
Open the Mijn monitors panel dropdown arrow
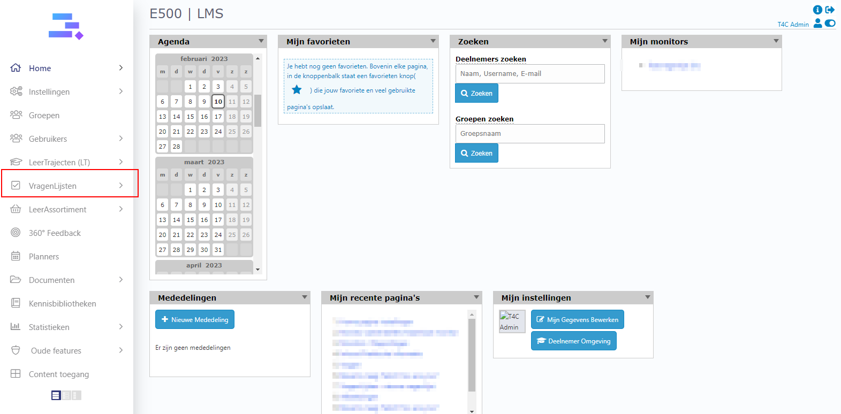tap(776, 41)
